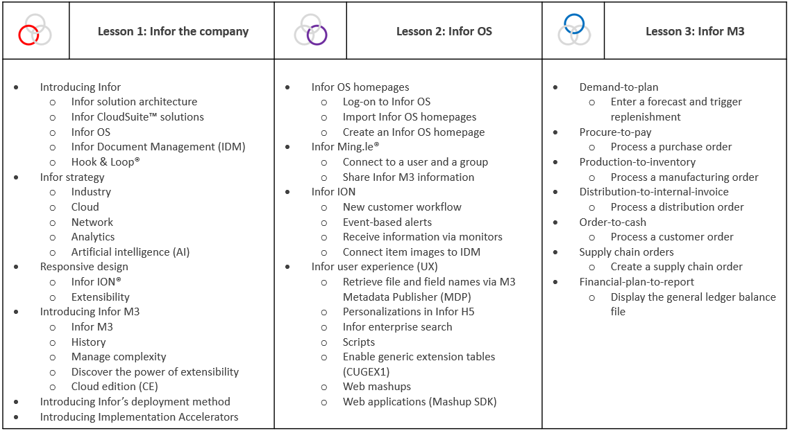
Task: Click Web applications (Mashup SDK)
Action: [x=420, y=402]
